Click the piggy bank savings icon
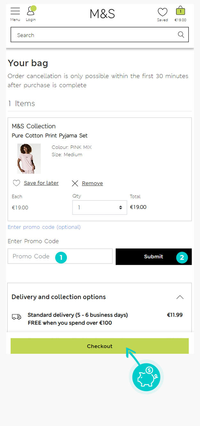200x426 pixels. coord(146,377)
